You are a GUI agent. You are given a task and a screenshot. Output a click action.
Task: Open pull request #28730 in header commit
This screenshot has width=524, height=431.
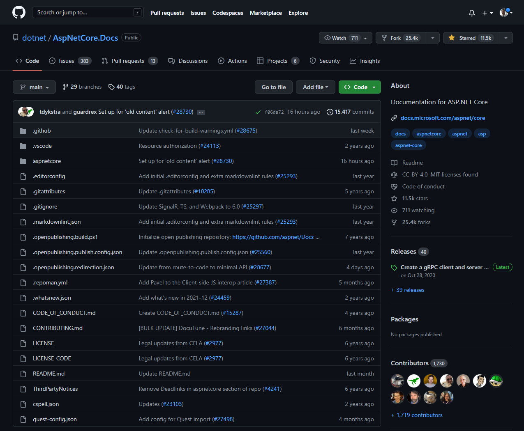(x=182, y=112)
